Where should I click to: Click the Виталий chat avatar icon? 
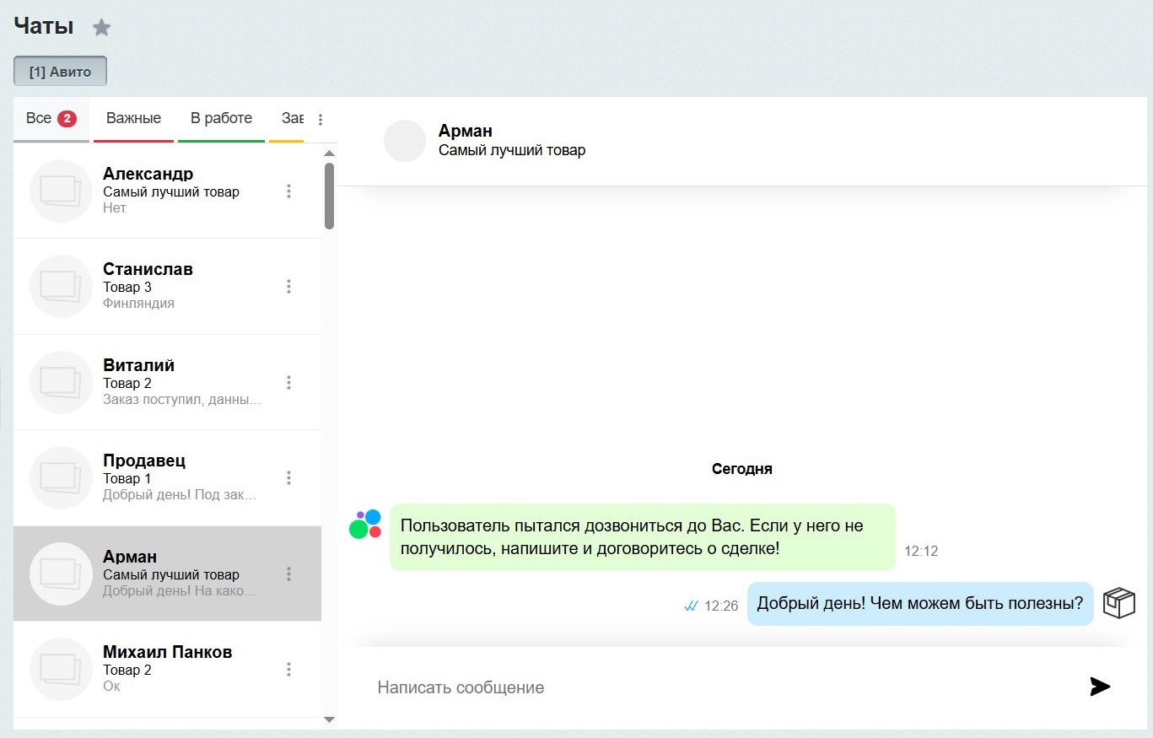(x=61, y=382)
